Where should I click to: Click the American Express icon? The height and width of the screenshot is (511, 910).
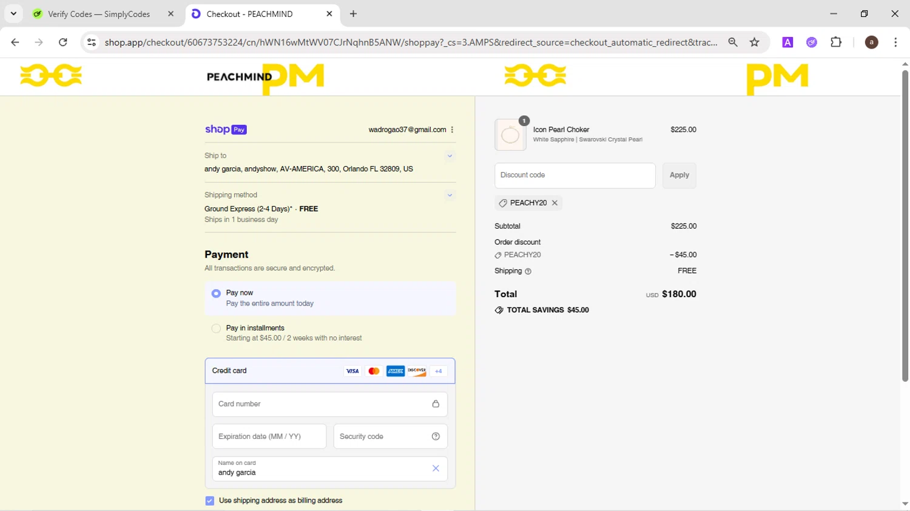tap(396, 371)
